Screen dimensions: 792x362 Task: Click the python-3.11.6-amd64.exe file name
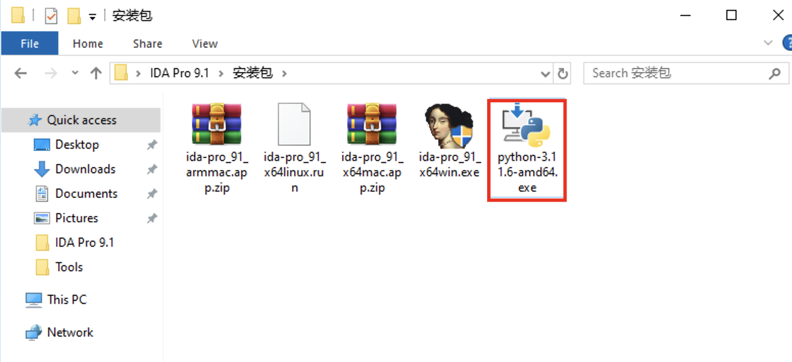pyautogui.click(x=527, y=173)
